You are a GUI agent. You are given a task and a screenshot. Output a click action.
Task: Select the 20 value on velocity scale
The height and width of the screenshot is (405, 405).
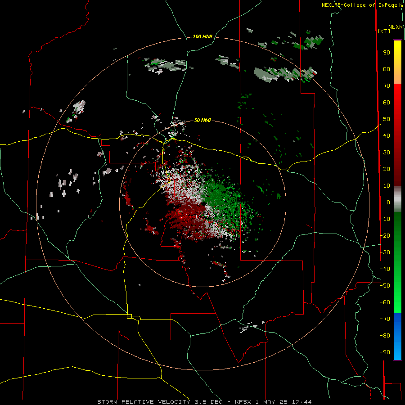point(387,169)
